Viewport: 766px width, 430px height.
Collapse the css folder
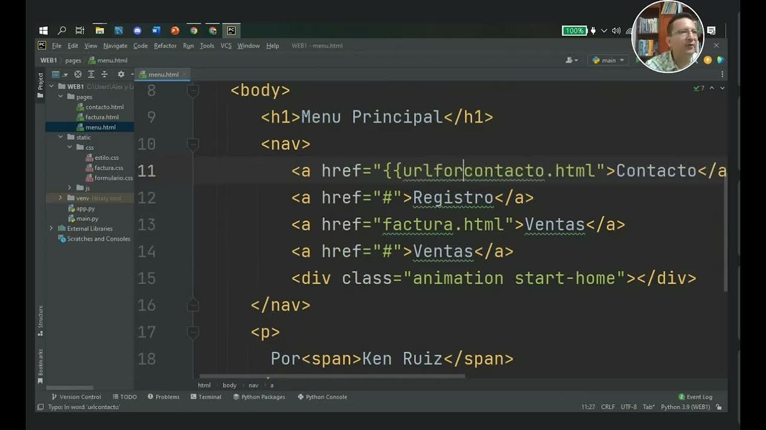pos(69,148)
